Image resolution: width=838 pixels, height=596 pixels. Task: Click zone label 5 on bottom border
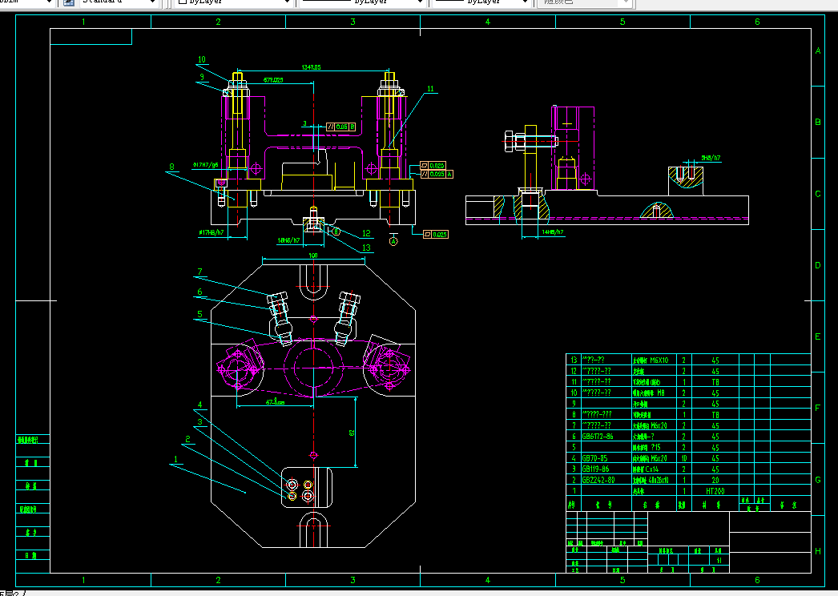point(622,580)
